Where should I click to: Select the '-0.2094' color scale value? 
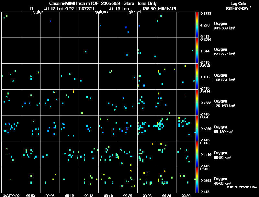205,39
